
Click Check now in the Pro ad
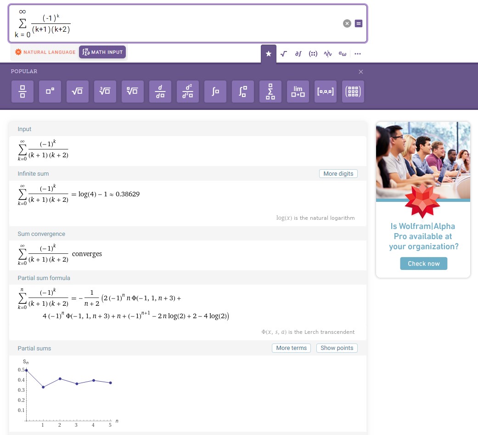click(x=423, y=263)
